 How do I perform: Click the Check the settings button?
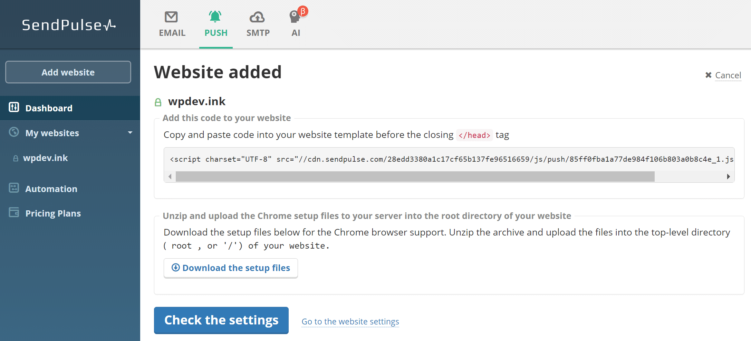(x=221, y=320)
